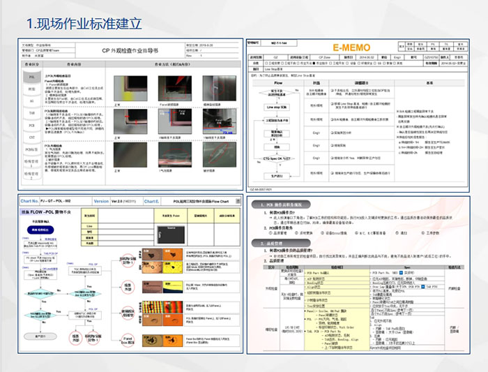Select the Line stop 实施 flow box
The height and width of the screenshot is (372, 488).
pyautogui.click(x=277, y=107)
